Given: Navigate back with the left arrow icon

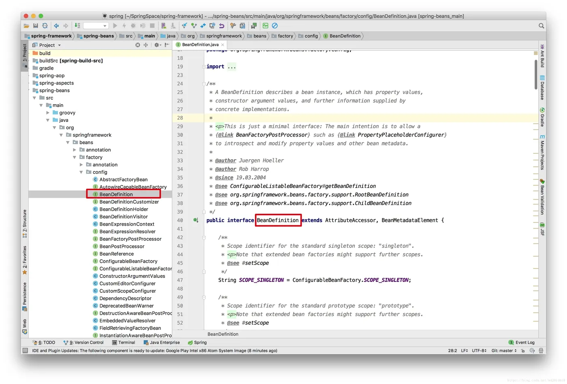Looking at the screenshot, I should click(56, 26).
